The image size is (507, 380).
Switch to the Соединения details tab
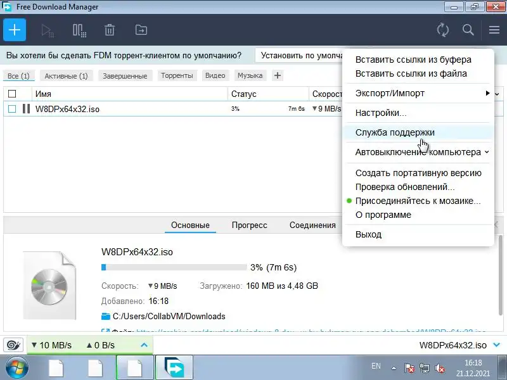(312, 225)
